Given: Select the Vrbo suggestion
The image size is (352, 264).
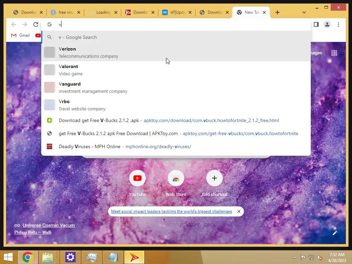Looking at the screenshot, I should point(176,105).
